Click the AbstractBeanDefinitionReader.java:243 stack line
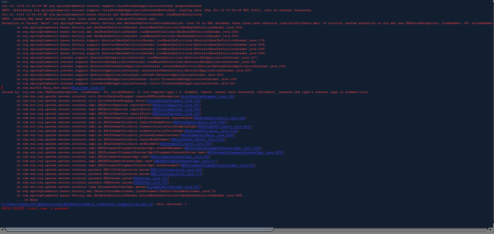Image resolution: width=494 pixels, height=234 pixels. [x=141, y=53]
